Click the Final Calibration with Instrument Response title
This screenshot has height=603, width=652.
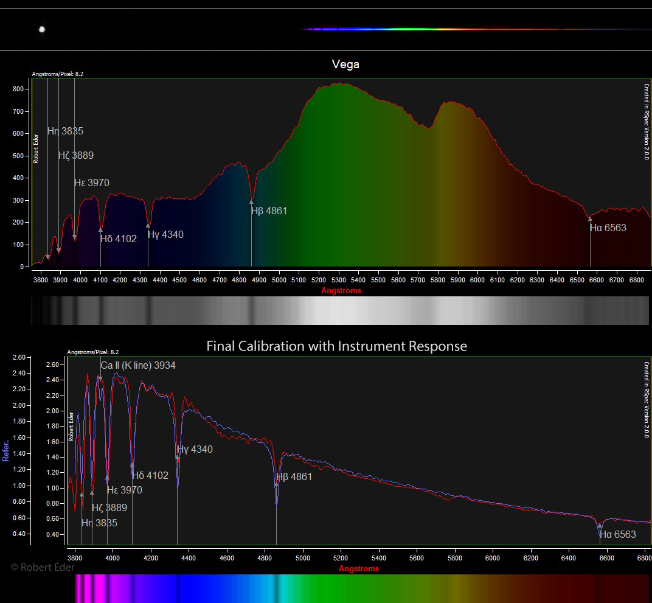[337, 346]
